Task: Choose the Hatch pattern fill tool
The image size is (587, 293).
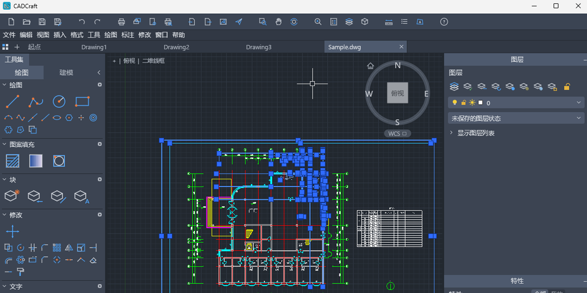Action: [x=12, y=161]
